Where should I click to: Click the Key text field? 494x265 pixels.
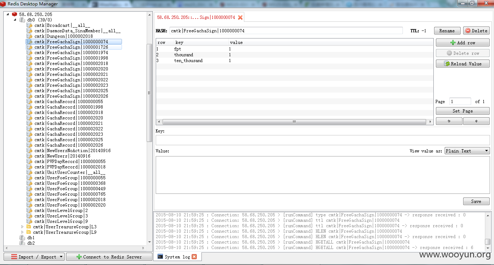pyautogui.click(x=323, y=140)
